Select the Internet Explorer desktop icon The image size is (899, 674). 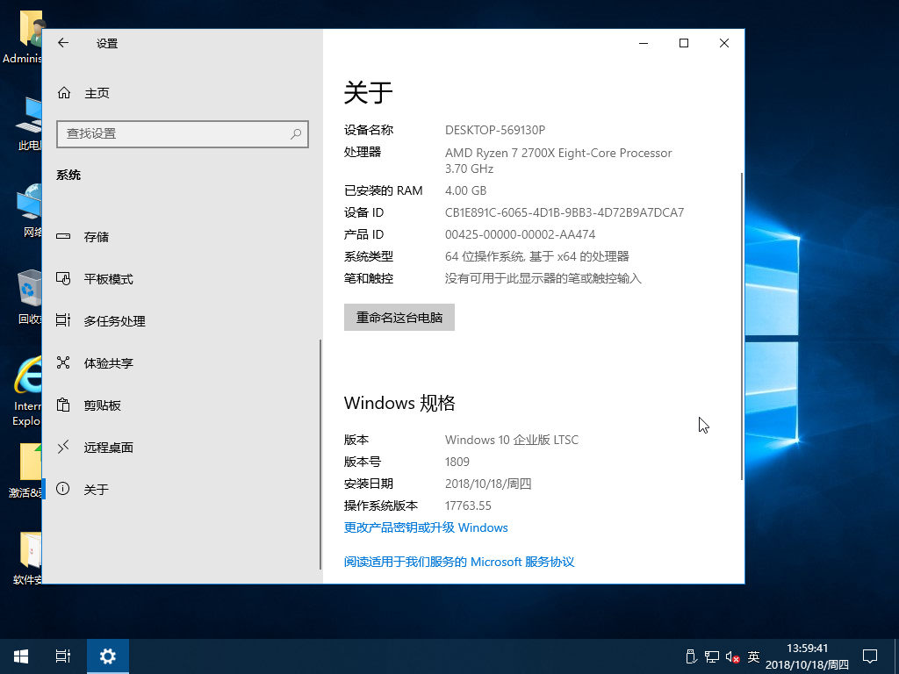coord(25,391)
